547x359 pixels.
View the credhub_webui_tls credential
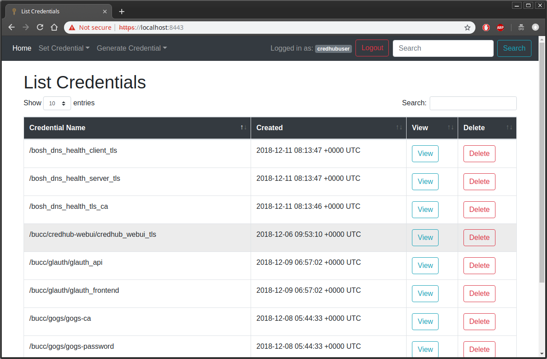tap(425, 238)
